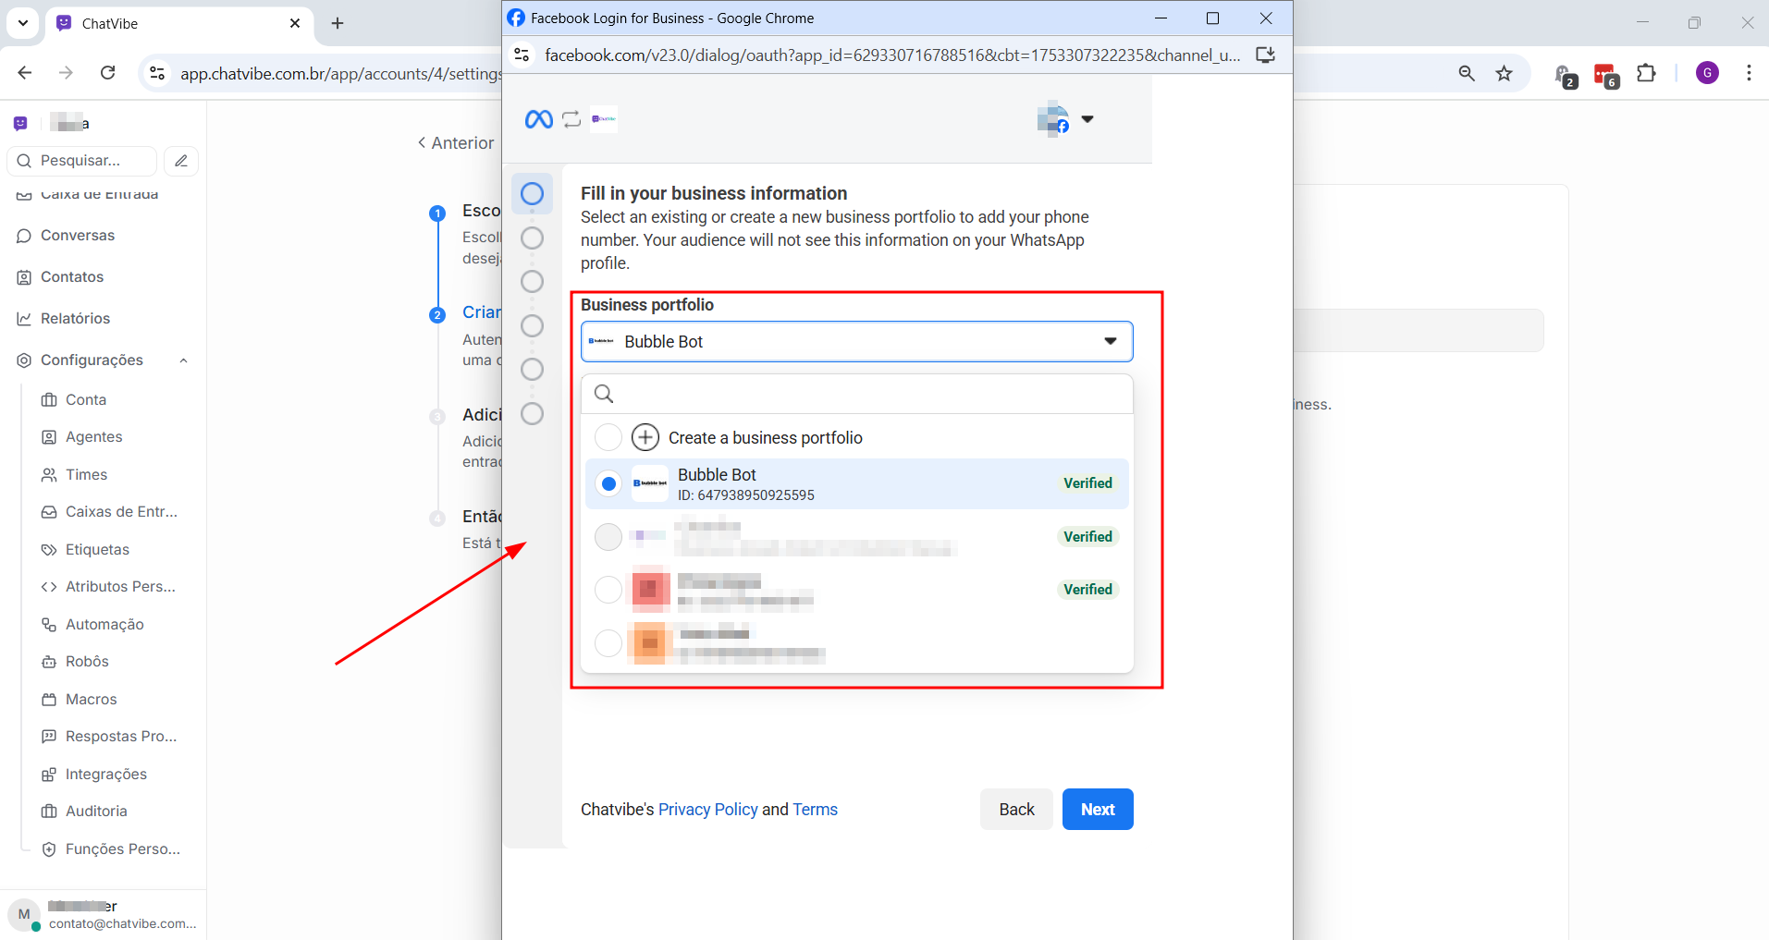Click the Back button in Facebook dialog
The image size is (1769, 940).
pyautogui.click(x=1016, y=810)
